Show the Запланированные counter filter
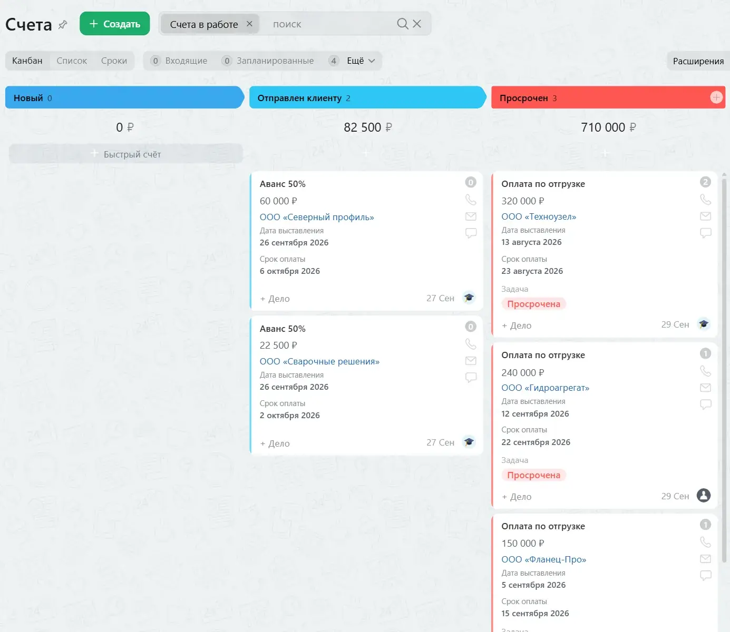730x632 pixels. coord(268,61)
